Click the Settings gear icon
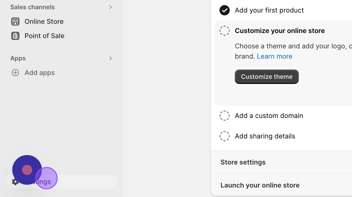Viewport: 352px width, 197px height. pyautogui.click(x=15, y=182)
